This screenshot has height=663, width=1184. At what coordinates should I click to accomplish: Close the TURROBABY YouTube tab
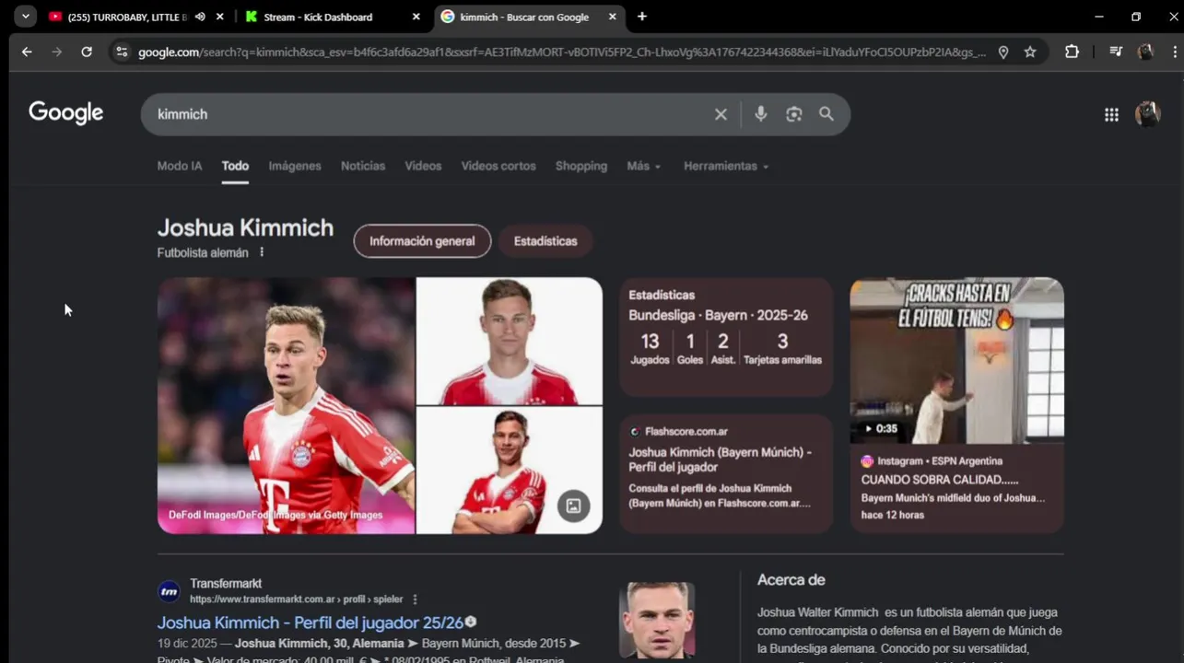click(220, 17)
